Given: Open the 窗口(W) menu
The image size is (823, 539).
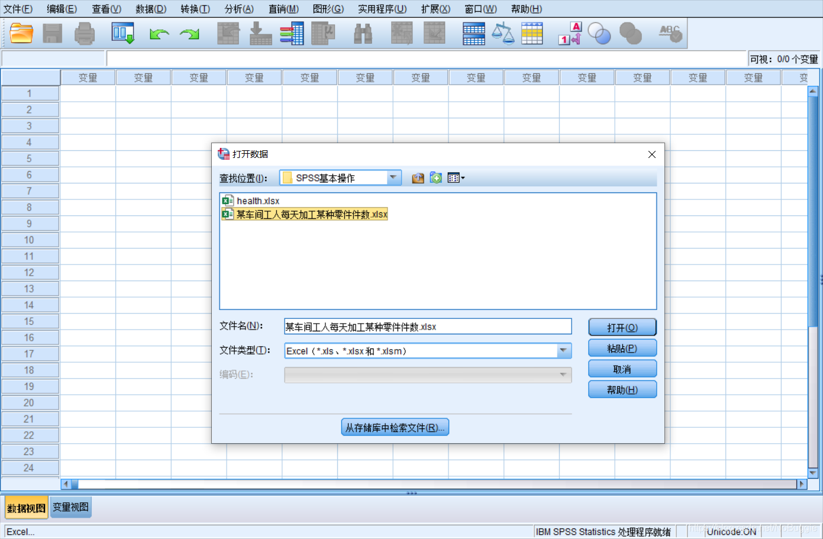Looking at the screenshot, I should point(480,9).
